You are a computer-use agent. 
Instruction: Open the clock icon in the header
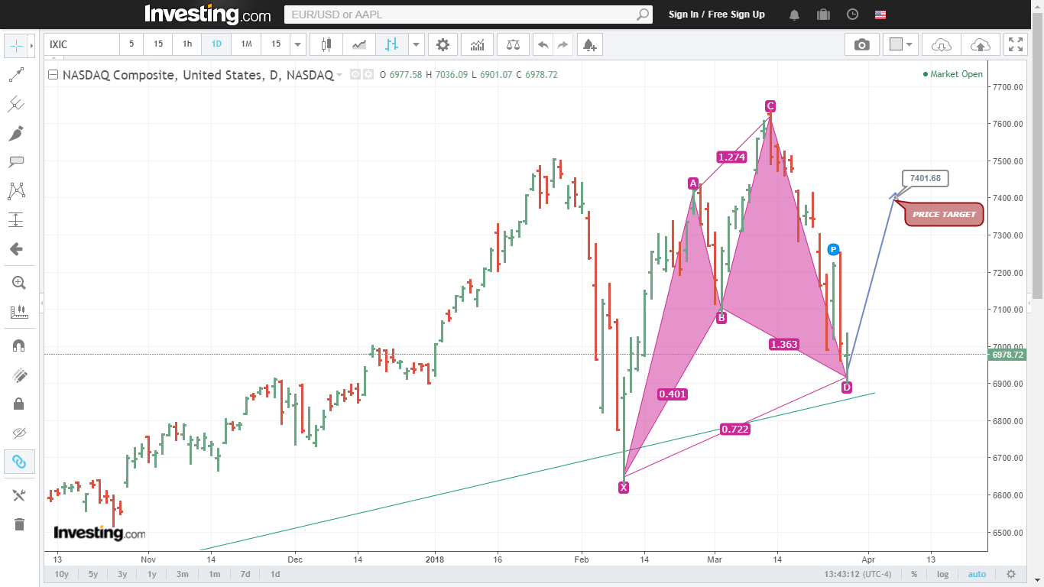[x=853, y=15]
